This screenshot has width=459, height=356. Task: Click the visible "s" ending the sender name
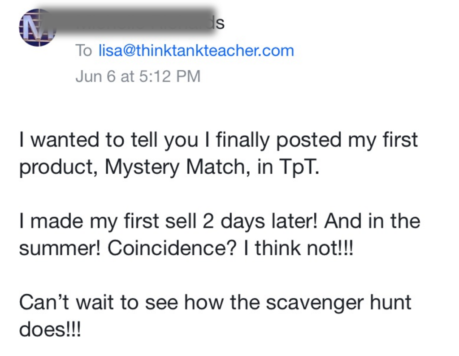tap(221, 23)
